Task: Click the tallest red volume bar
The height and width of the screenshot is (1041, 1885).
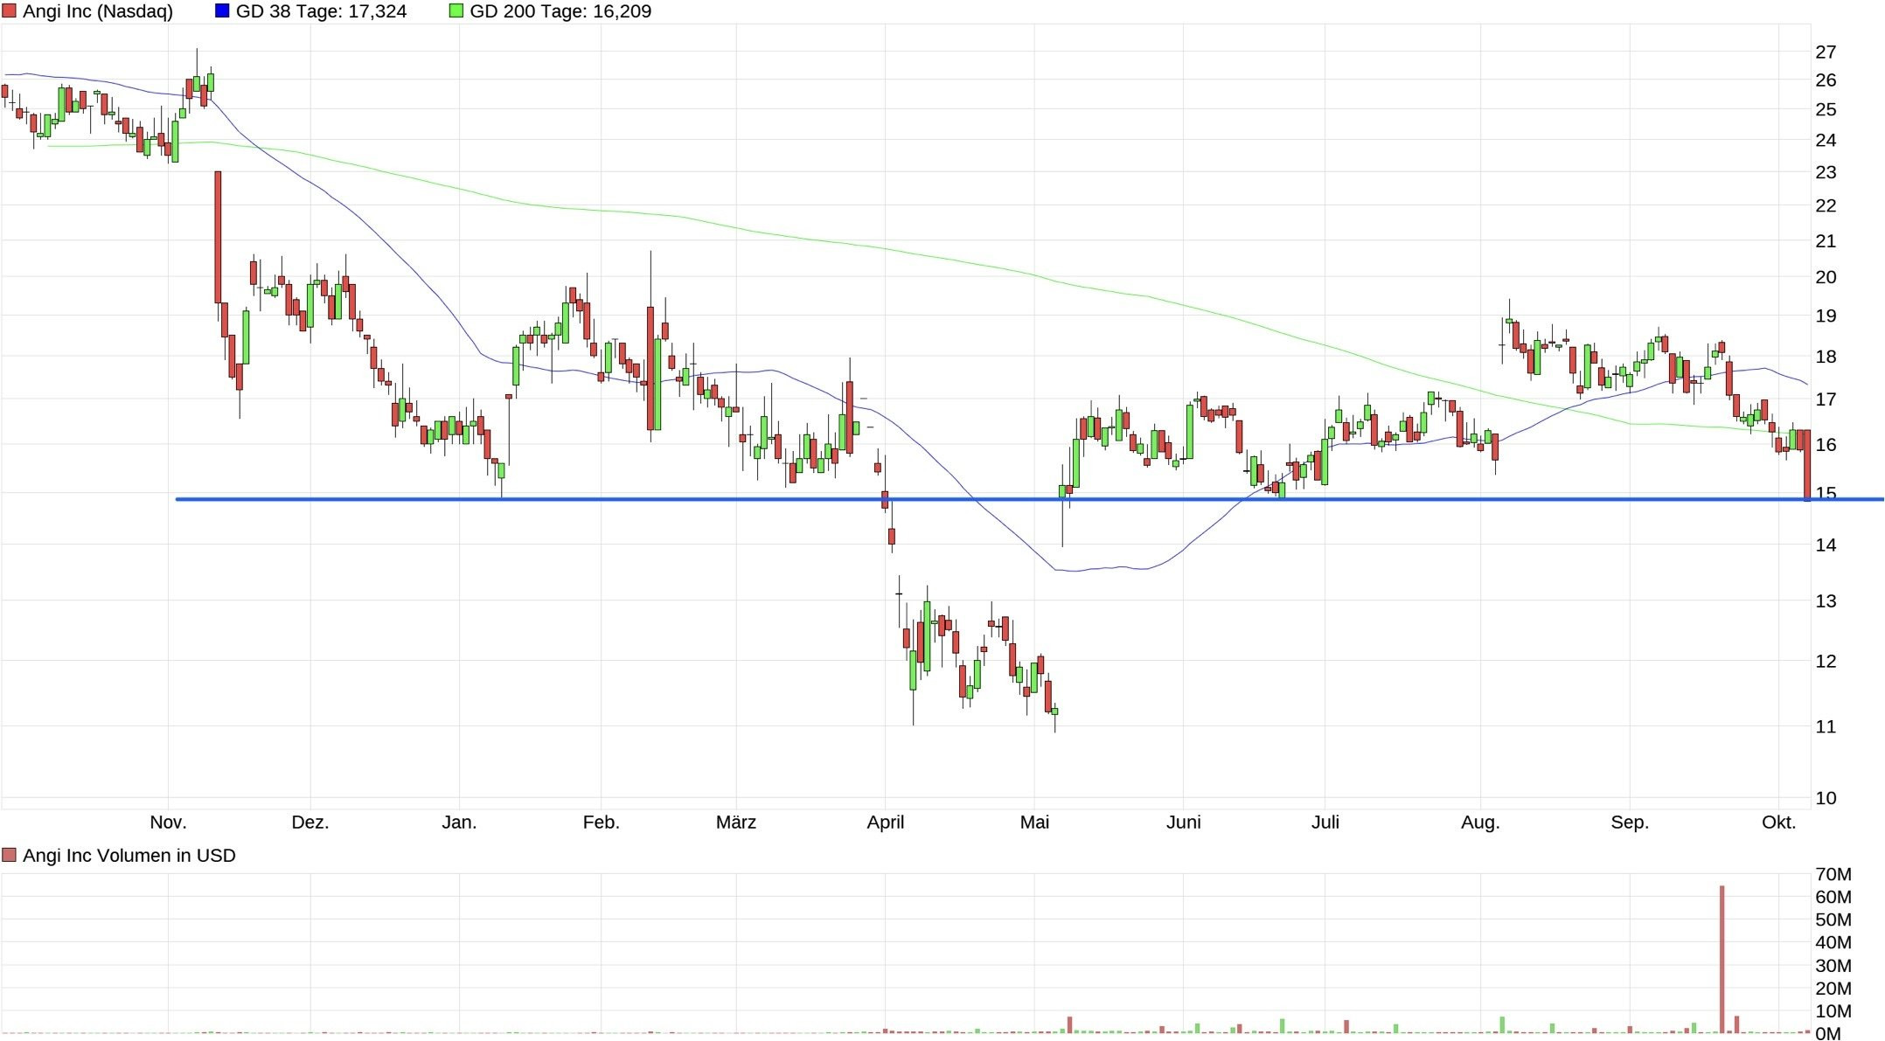Action: tap(1722, 960)
